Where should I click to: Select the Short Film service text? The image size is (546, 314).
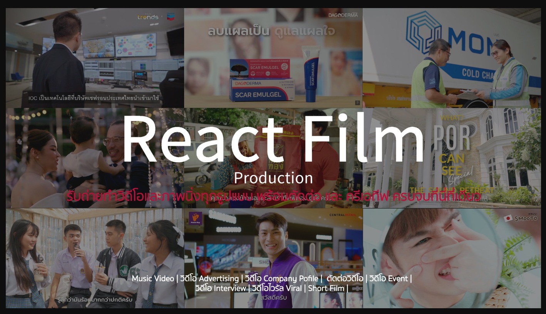(326, 288)
